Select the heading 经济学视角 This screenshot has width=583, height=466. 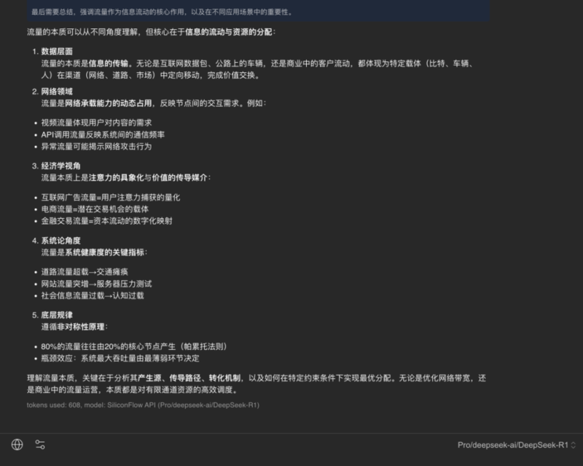coord(60,166)
